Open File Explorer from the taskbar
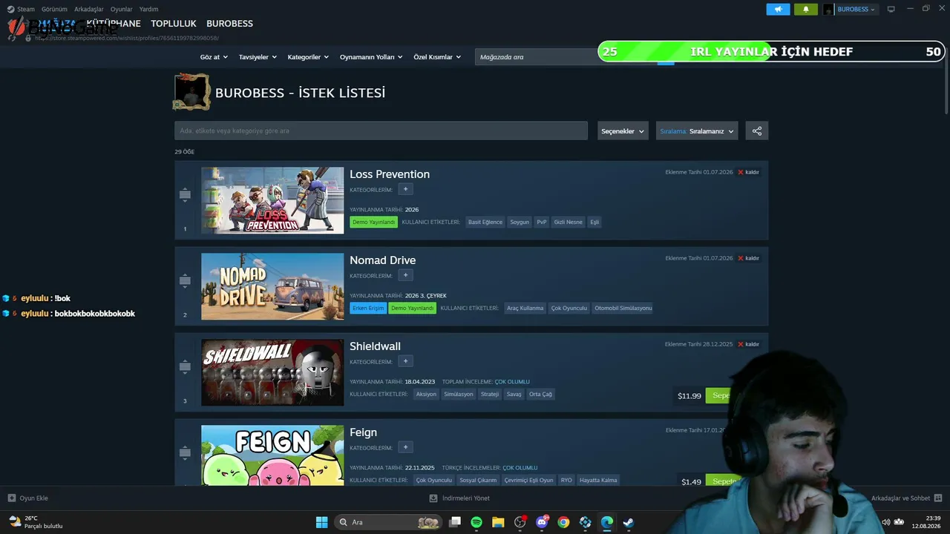This screenshot has width=950, height=534. pyautogui.click(x=498, y=522)
